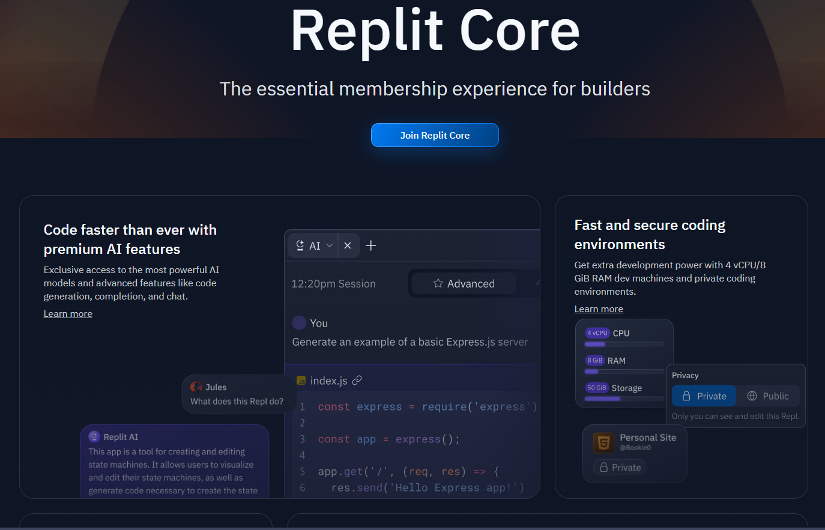Click Jules avatar in chat bubble
Viewport: 825px width, 530px height.
click(x=196, y=387)
